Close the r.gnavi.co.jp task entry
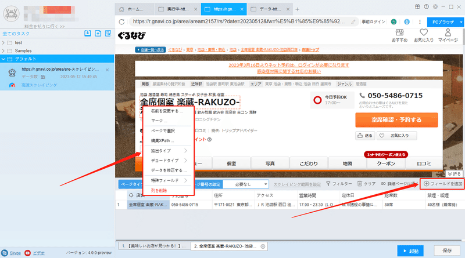Image resolution: width=465 pixels, height=258 pixels. pyautogui.click(x=107, y=70)
